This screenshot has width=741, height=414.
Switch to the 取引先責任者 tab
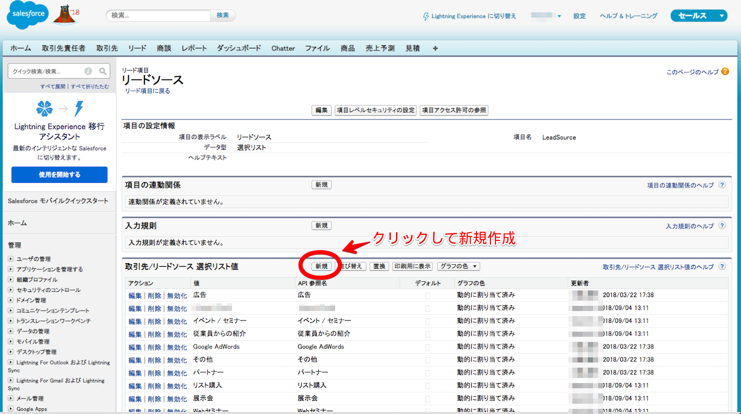[x=64, y=48]
